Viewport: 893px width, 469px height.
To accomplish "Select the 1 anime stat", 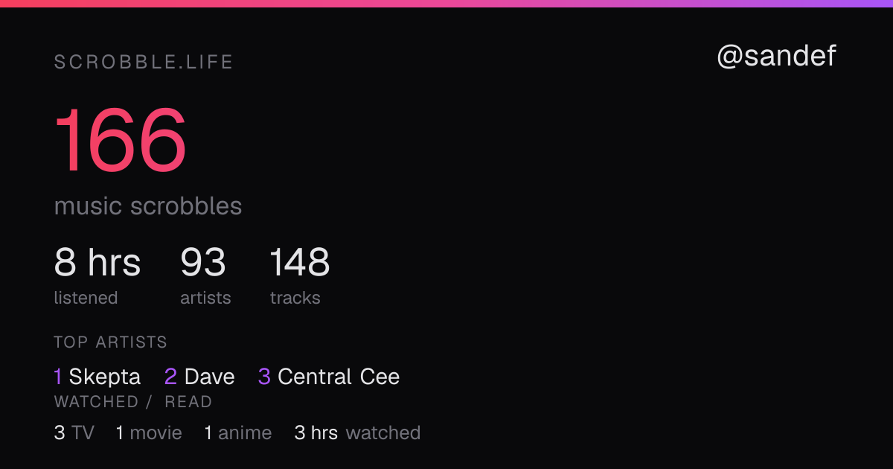I will (x=238, y=433).
